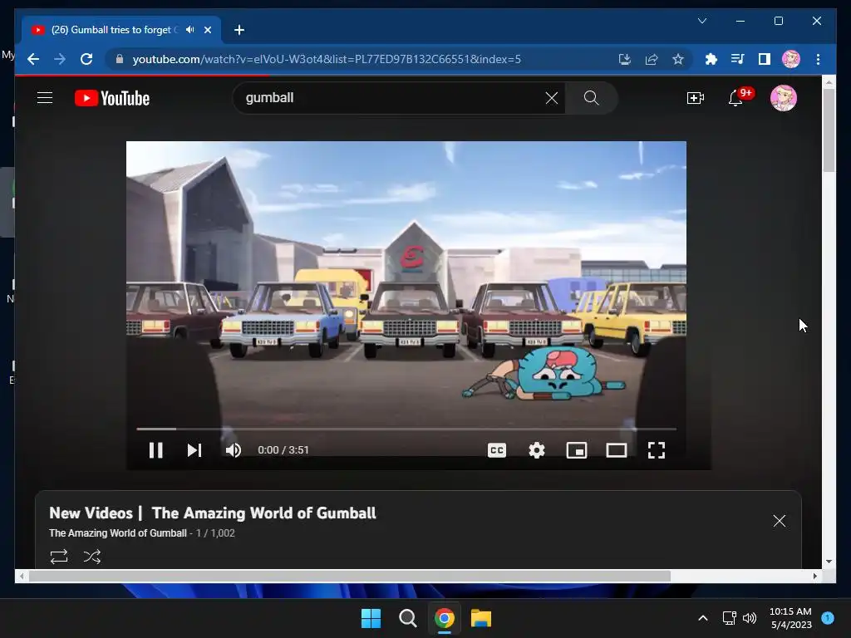Skip to next video in playlist
The height and width of the screenshot is (638, 851).
[194, 450]
